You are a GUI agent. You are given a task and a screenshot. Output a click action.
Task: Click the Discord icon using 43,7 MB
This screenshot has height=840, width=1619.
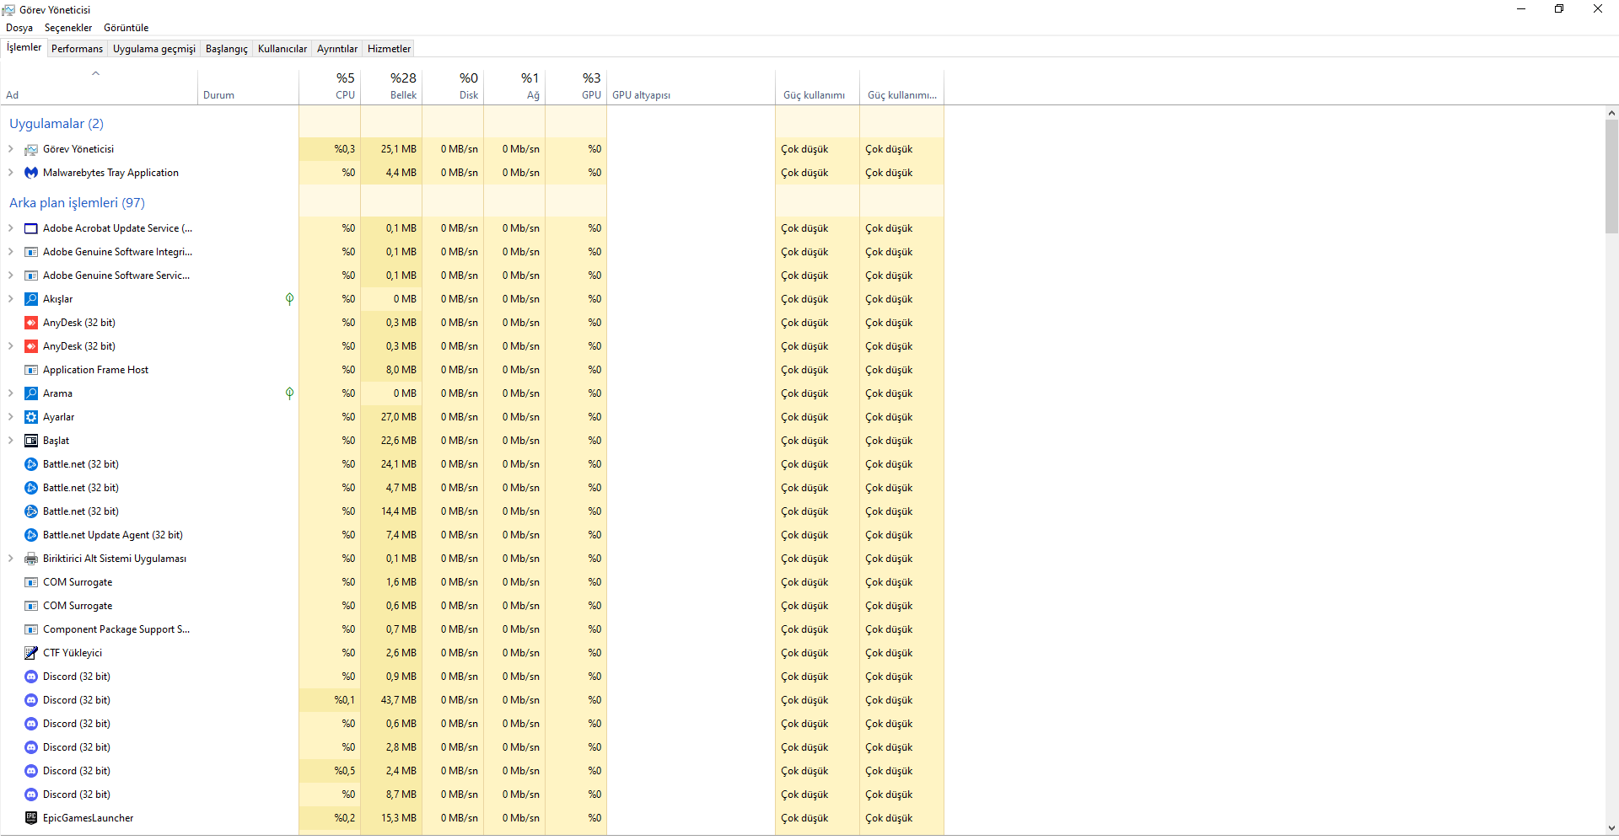click(31, 700)
